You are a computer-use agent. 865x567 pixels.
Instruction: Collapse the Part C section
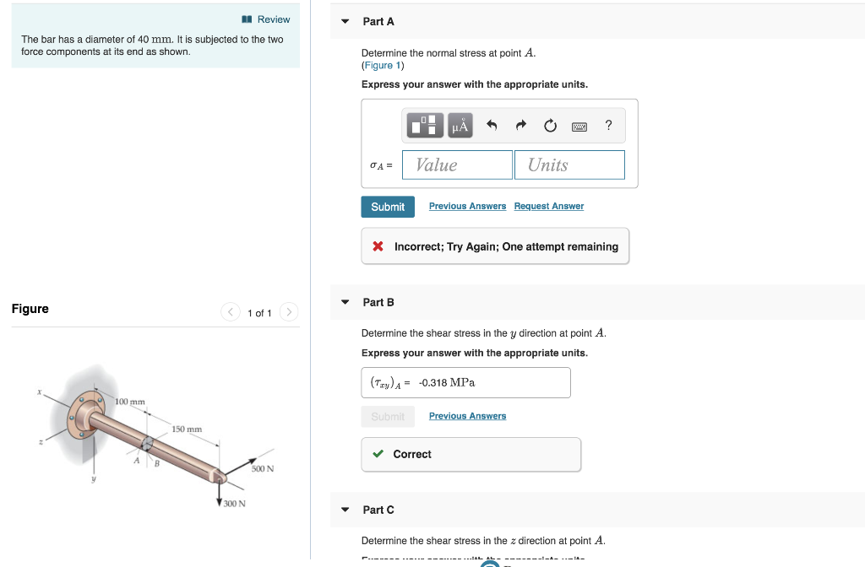click(x=345, y=510)
